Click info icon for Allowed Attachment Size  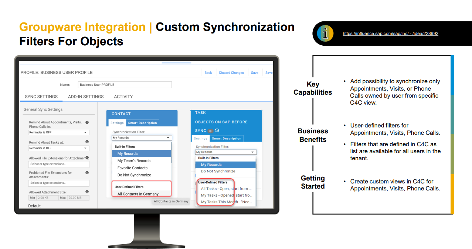(x=87, y=192)
